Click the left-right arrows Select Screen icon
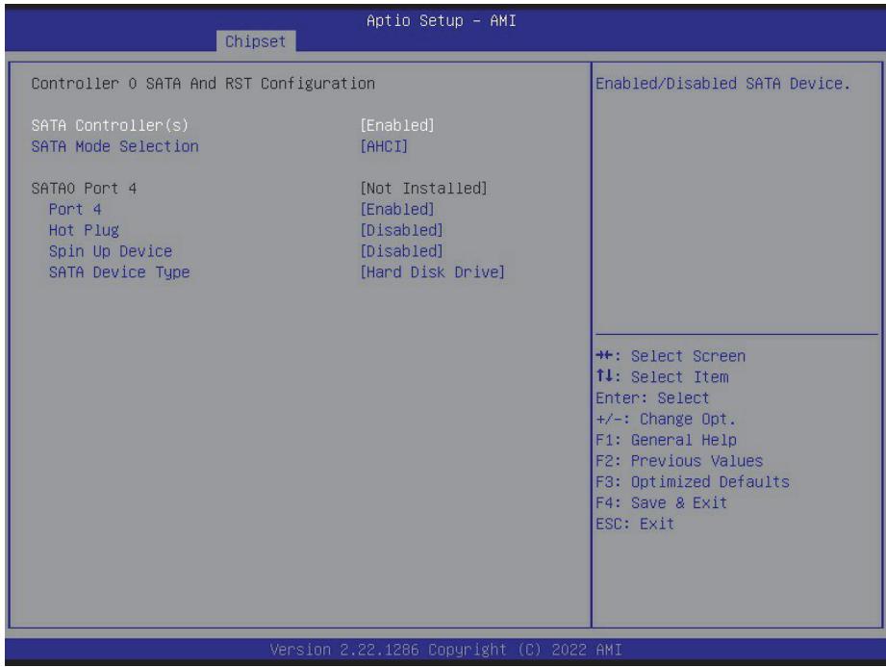 click(604, 355)
